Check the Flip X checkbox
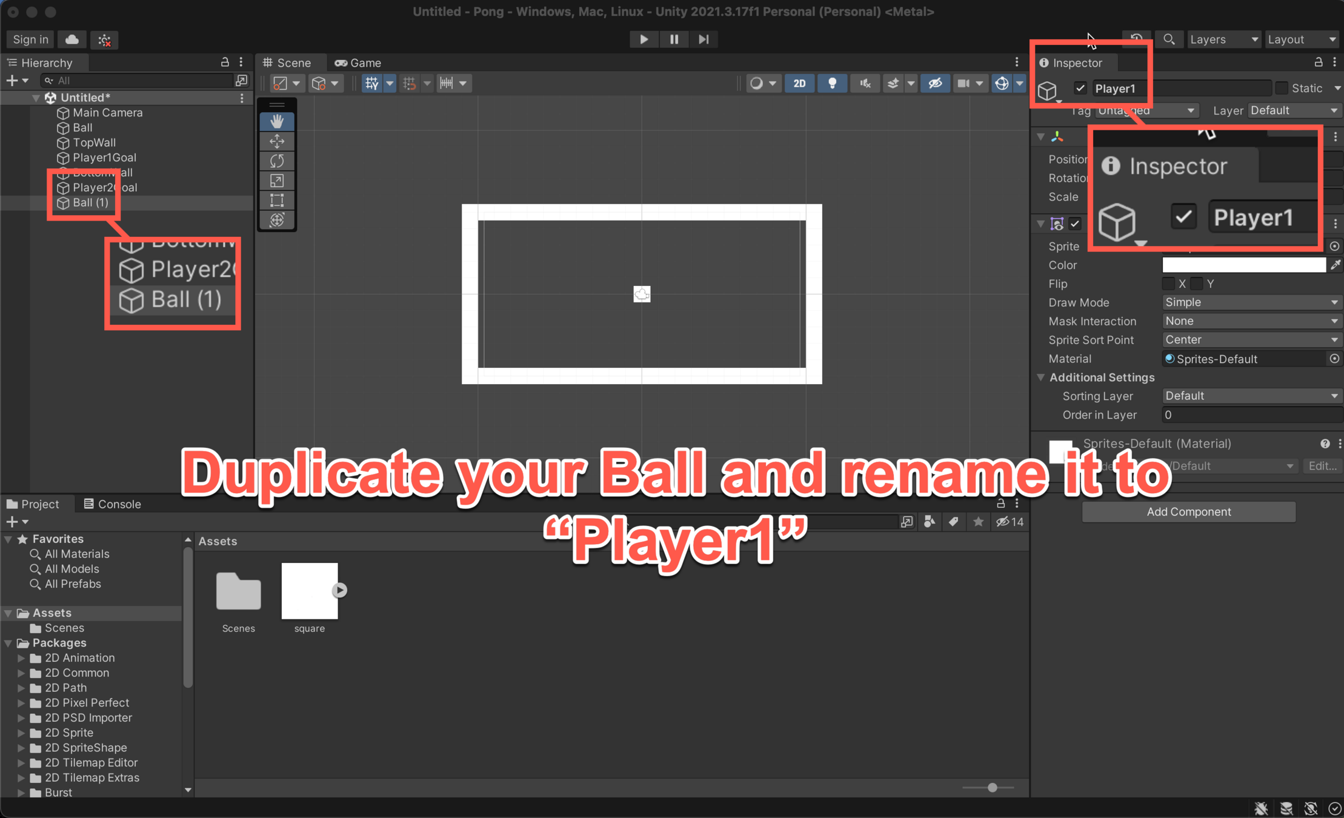 [x=1168, y=284]
